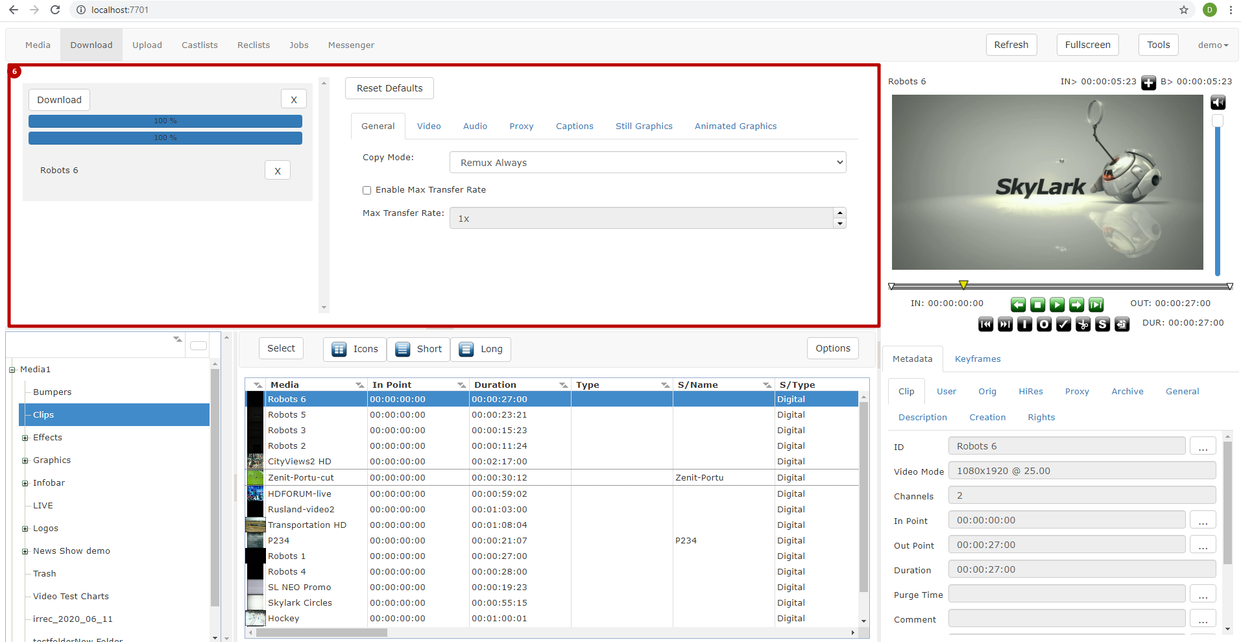Screen dimensions: 1241x642
Task: Click the copy-document icon next to S
Action: (1122, 324)
